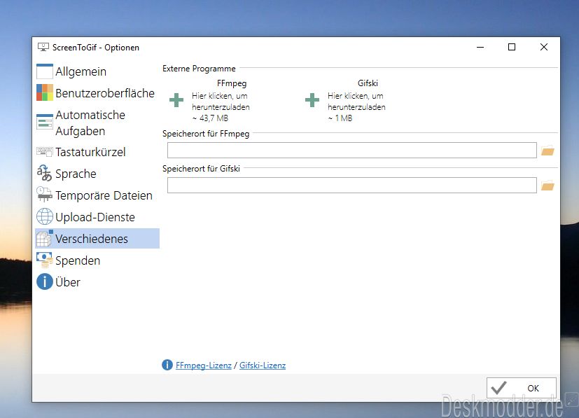The height and width of the screenshot is (418, 579).
Task: Click the Speicherort für Gifski path field
Action: [352, 186]
